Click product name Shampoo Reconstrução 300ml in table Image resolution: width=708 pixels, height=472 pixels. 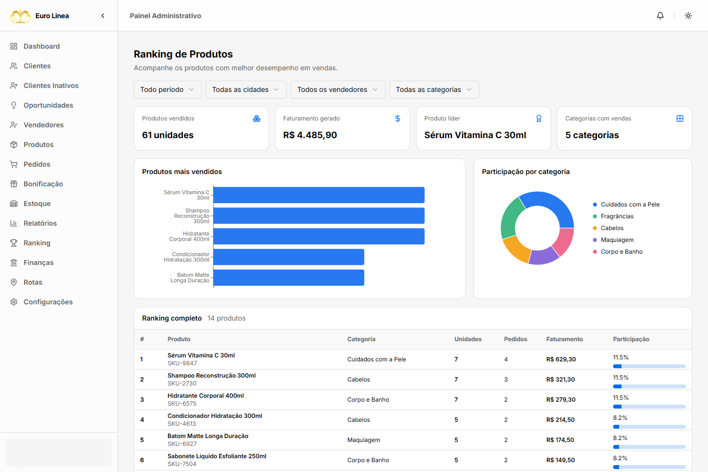[x=211, y=376]
